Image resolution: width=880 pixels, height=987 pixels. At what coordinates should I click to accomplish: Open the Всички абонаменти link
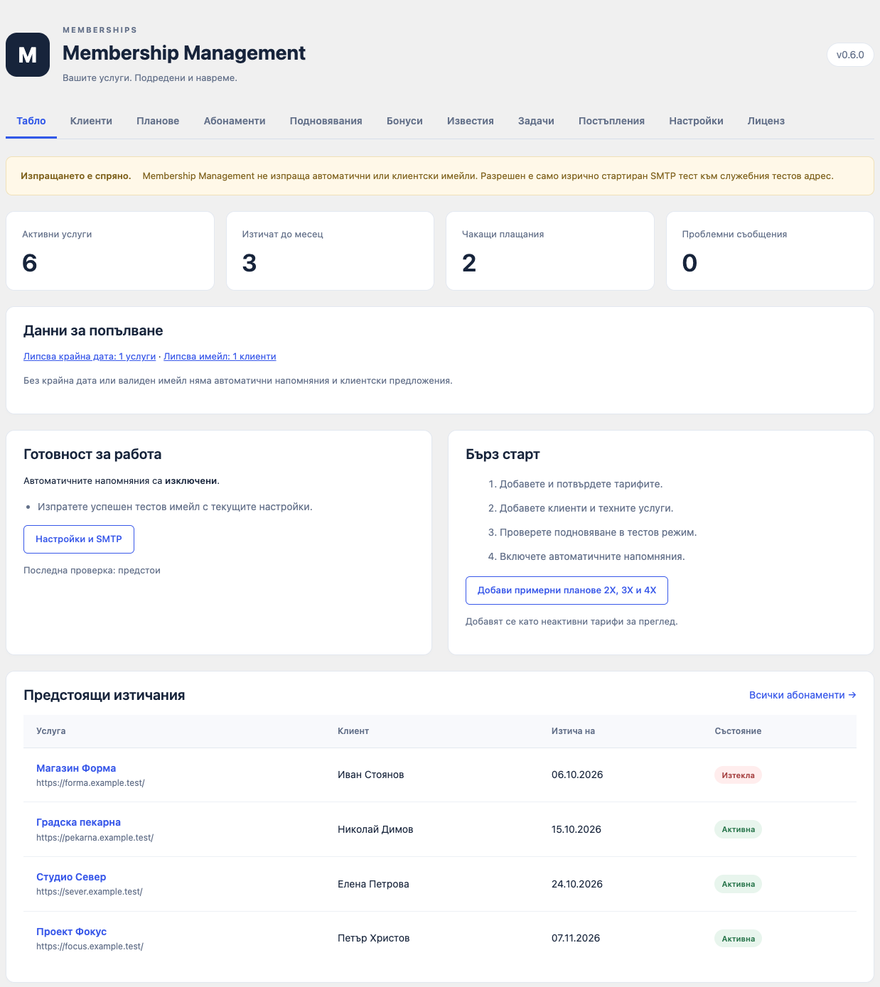pos(803,695)
